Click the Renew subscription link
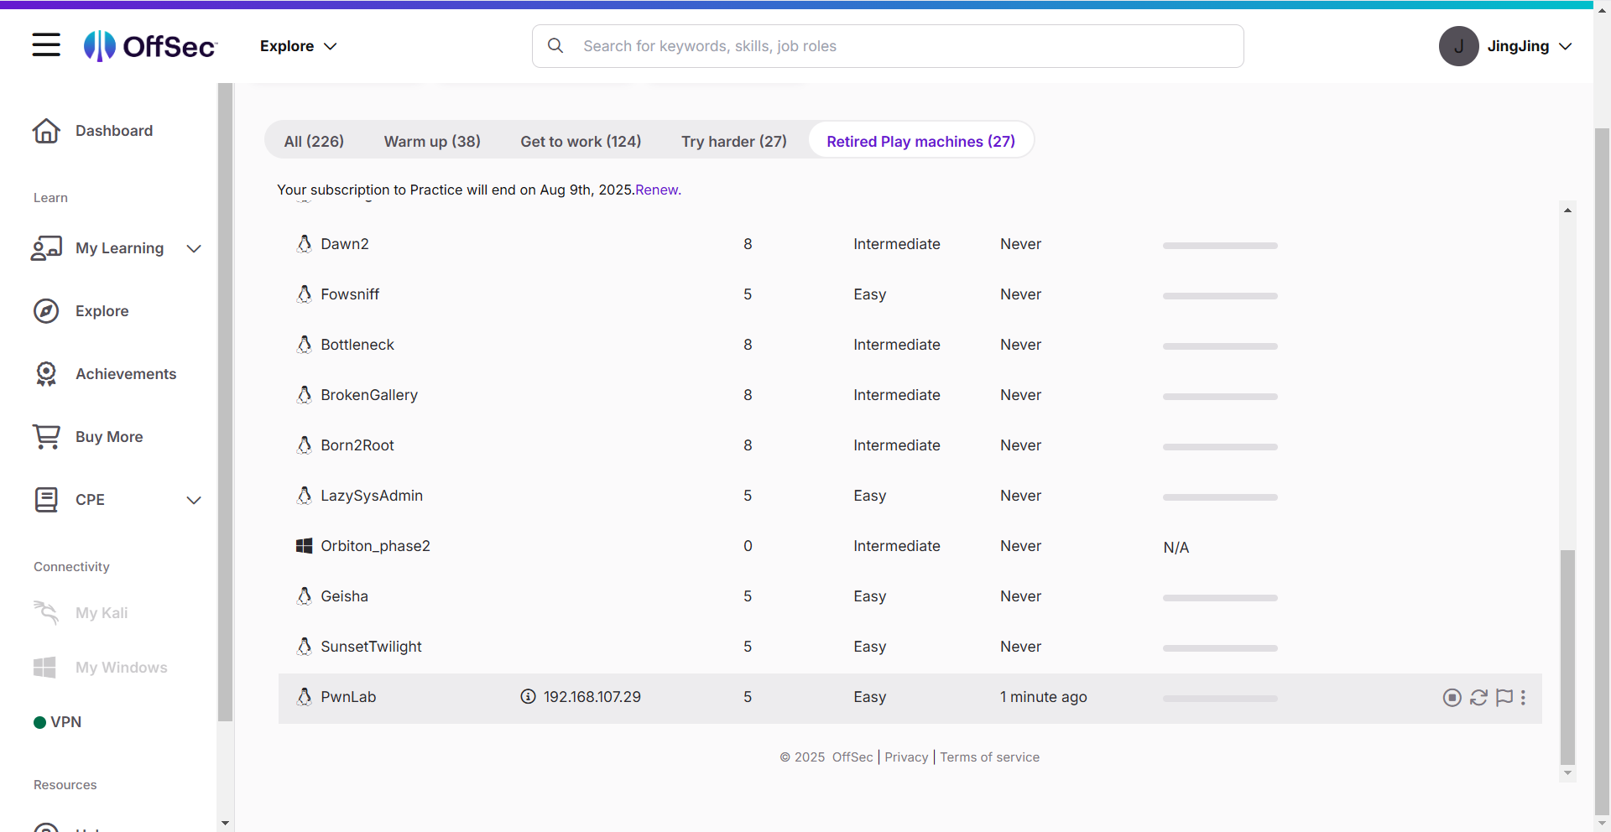Viewport: 1611px width, 832px height. click(657, 190)
